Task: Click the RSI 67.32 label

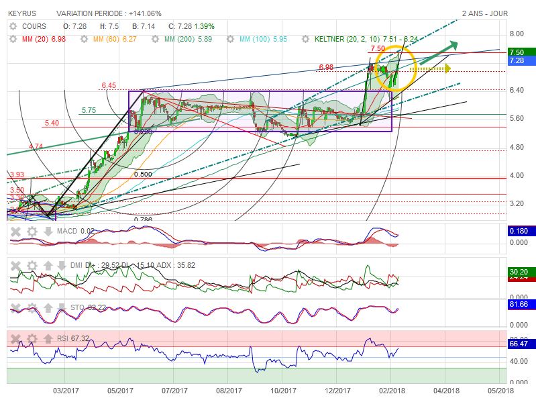Action: point(73,338)
